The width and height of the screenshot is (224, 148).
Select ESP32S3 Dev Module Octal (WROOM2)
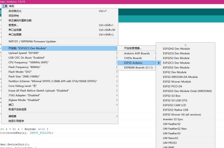point(186,91)
